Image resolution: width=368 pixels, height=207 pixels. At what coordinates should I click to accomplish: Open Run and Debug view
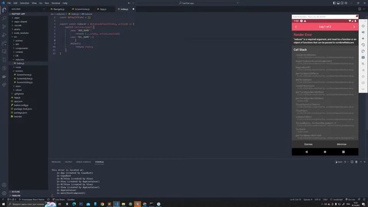tap(4, 35)
